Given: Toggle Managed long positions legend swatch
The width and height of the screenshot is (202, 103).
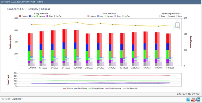Looking at the screenshot, I should coord(37,16).
